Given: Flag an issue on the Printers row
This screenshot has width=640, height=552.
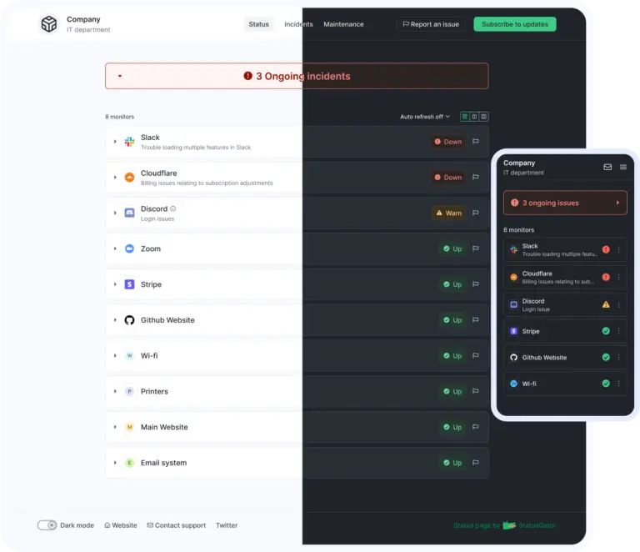Looking at the screenshot, I should coord(476,391).
